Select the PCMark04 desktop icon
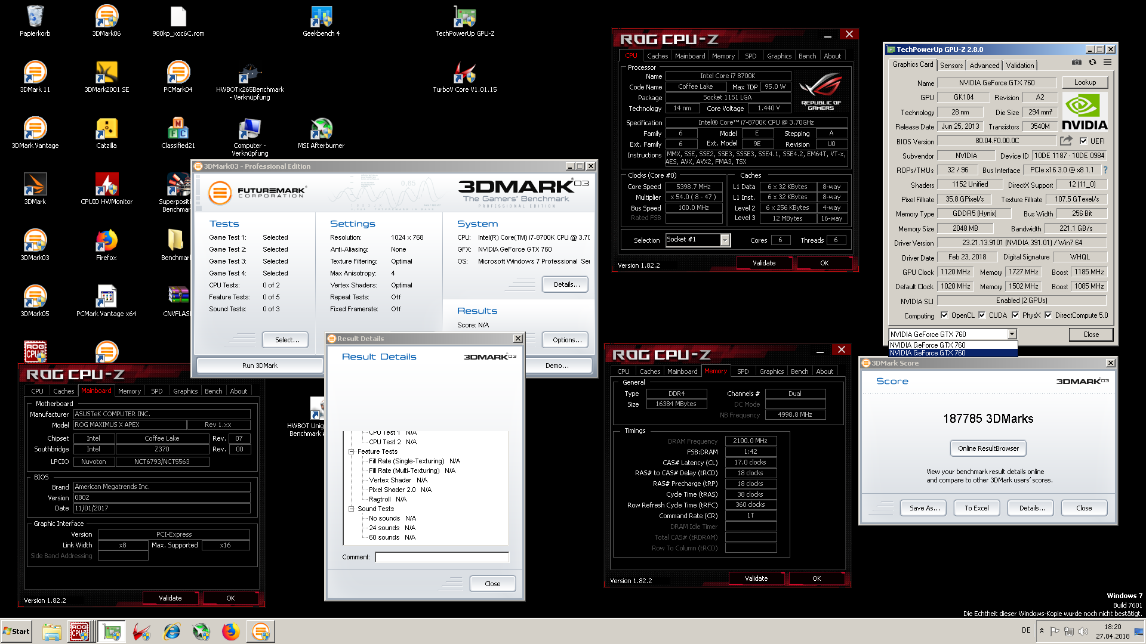The image size is (1146, 644). click(x=178, y=77)
